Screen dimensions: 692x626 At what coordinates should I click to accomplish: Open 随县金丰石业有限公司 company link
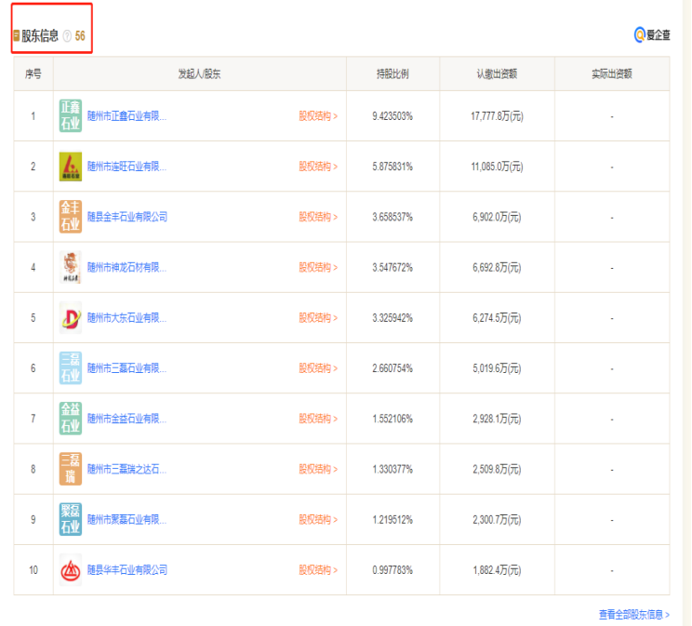click(127, 217)
